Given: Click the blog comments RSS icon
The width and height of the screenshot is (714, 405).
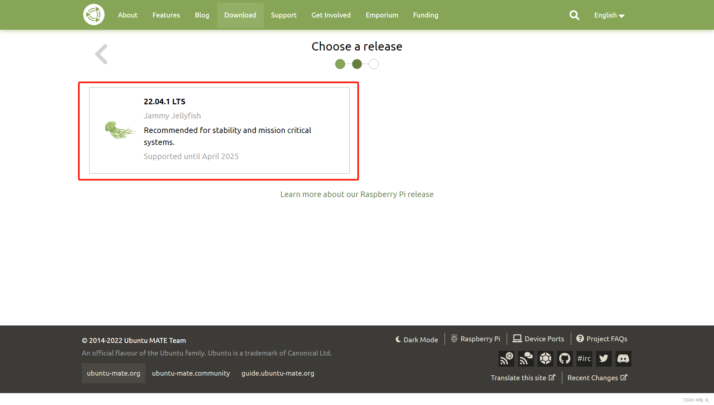Looking at the screenshot, I should 526,358.
